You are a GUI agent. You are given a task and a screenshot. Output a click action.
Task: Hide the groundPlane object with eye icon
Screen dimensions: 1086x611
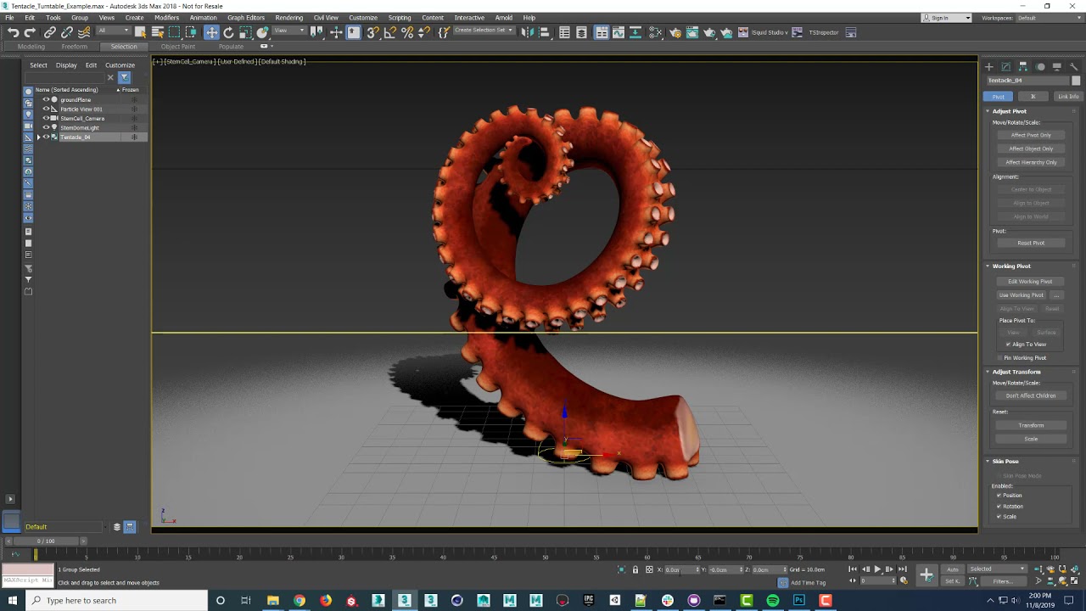(46, 99)
